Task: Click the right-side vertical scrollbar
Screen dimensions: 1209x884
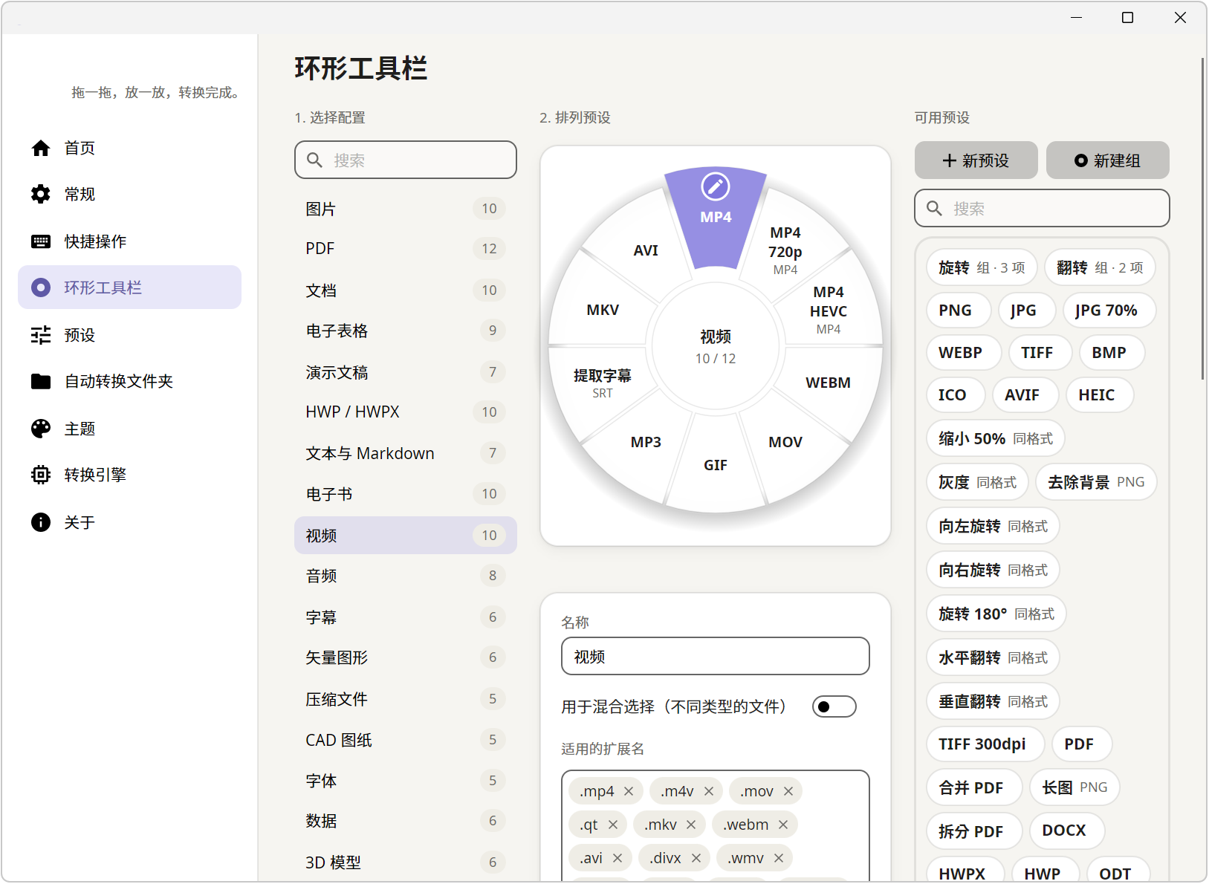Action: point(1203,219)
